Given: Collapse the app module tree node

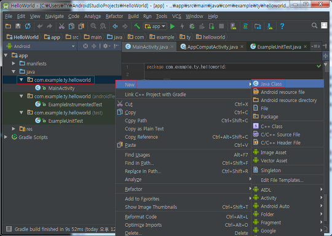Looking at the screenshot, I should (6, 55).
